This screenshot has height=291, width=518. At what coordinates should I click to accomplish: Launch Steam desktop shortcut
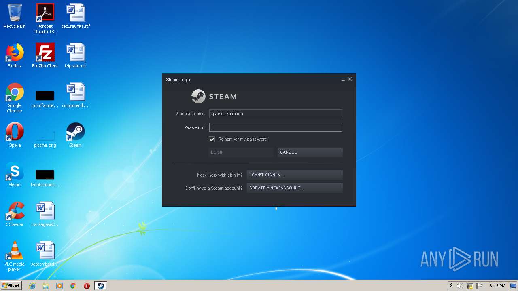(75, 135)
